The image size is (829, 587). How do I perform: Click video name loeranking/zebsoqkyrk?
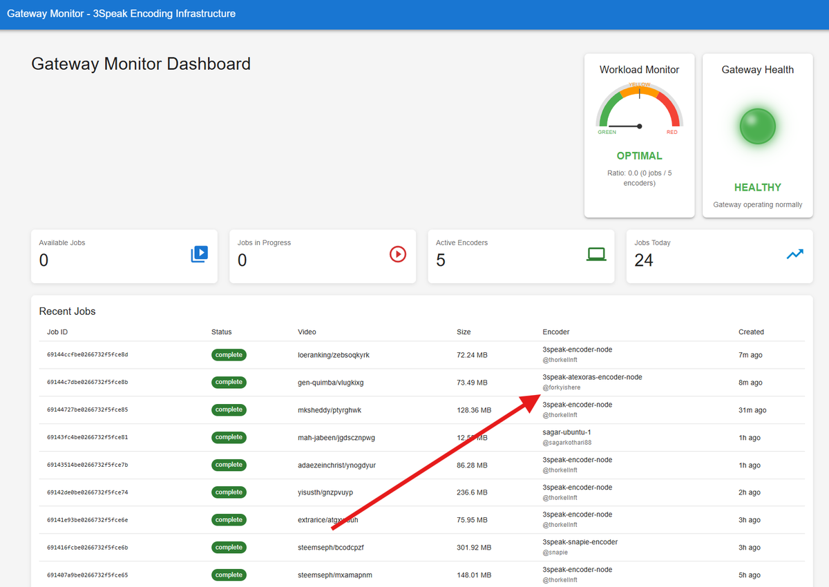334,355
